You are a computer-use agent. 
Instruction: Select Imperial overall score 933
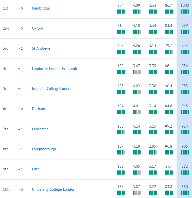point(185,86)
